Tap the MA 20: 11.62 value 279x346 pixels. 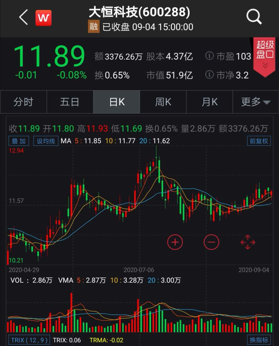pos(155,141)
